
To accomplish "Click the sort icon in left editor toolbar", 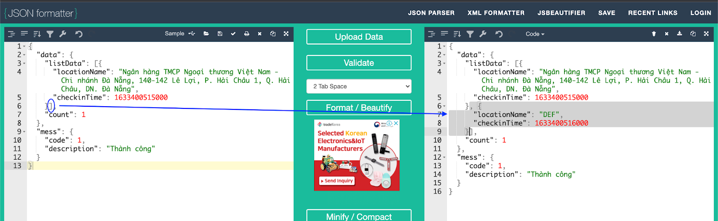I will coord(37,34).
